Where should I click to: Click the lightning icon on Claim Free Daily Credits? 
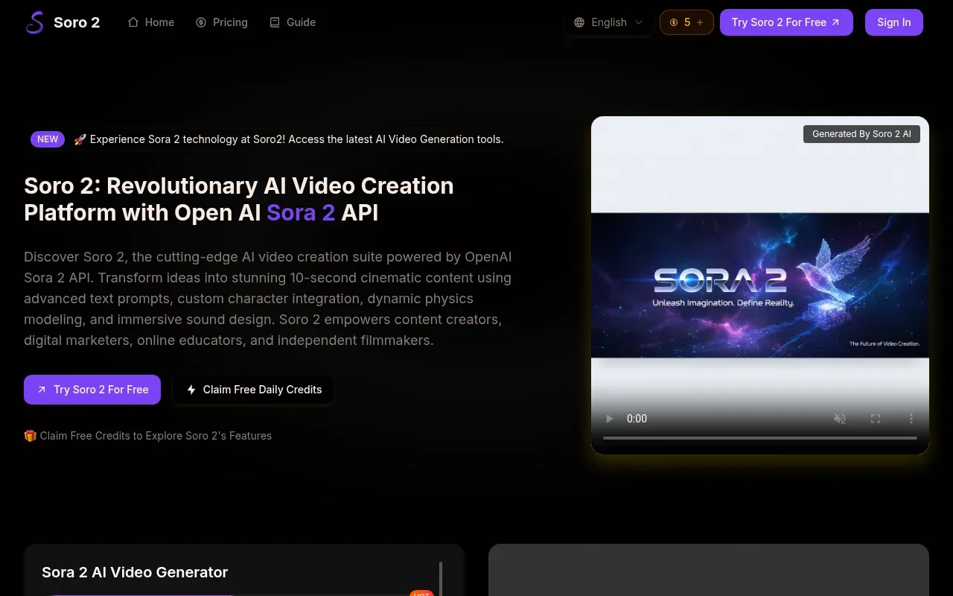pos(191,390)
